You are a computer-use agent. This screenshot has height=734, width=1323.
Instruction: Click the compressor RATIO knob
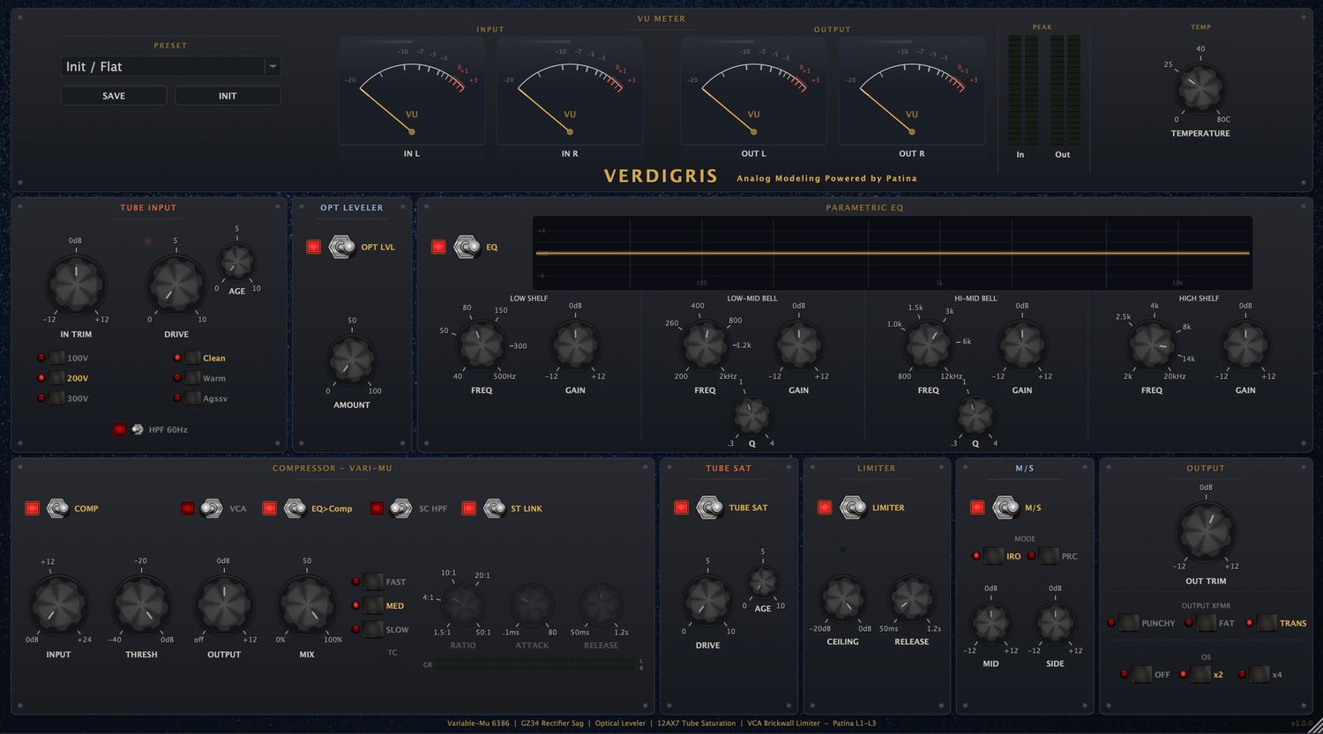(x=463, y=605)
